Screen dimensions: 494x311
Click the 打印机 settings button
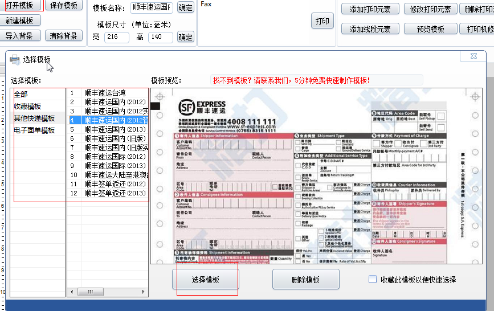[477, 28]
